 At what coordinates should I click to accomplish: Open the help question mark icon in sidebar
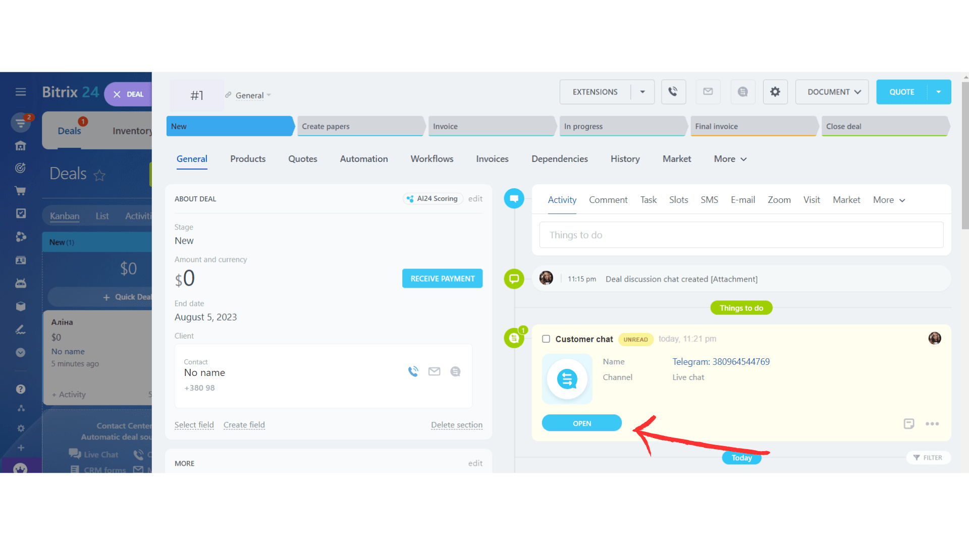pos(21,389)
